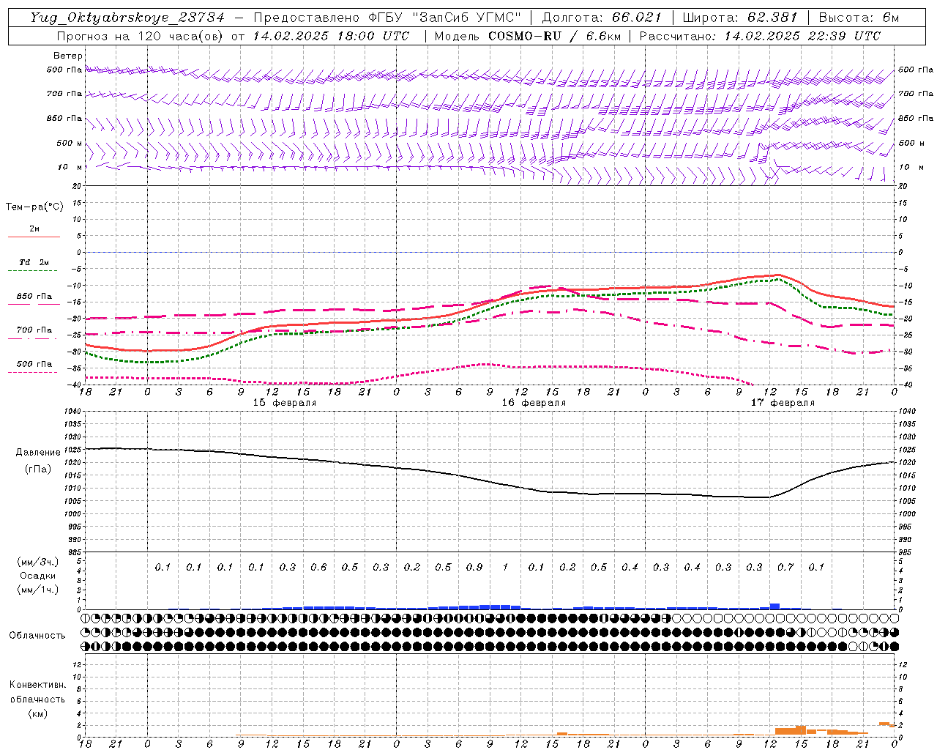Click the station name Yug_Oktyabrskoye_23734

click(x=127, y=18)
